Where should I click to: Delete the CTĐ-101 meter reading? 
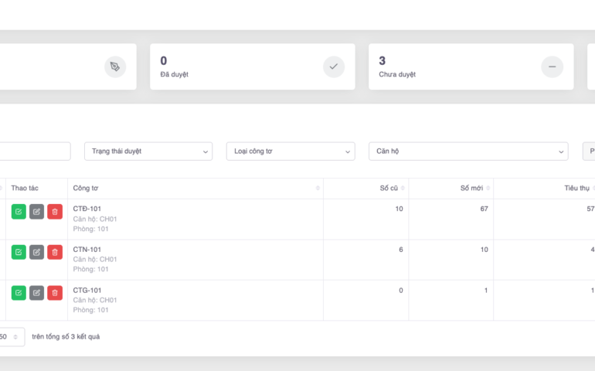point(55,212)
